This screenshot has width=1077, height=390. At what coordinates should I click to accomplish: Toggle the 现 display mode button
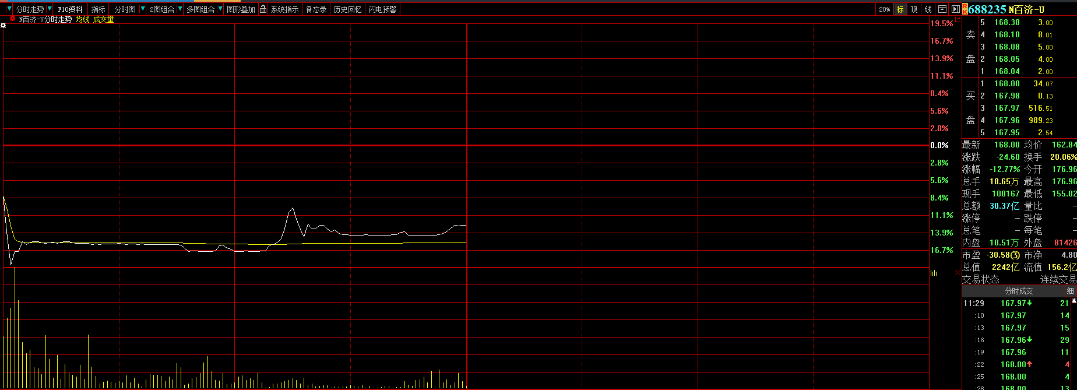coord(914,9)
